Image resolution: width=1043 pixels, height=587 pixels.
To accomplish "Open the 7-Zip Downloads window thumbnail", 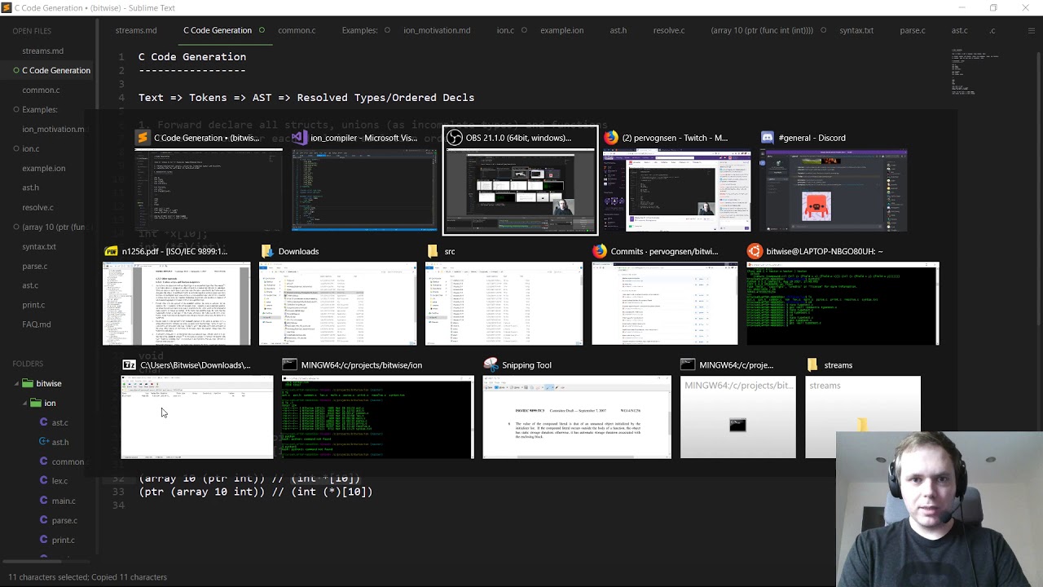I will pos(197,417).
